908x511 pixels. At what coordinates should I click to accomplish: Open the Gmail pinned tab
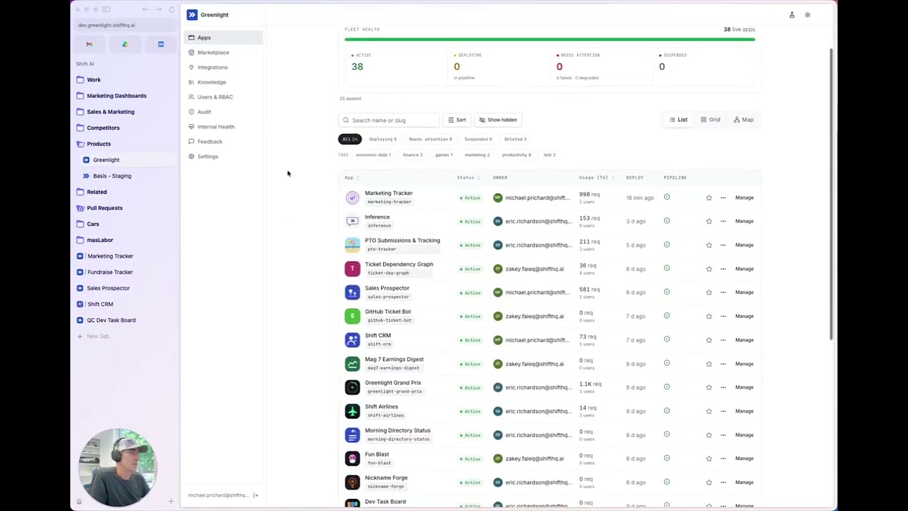click(x=89, y=44)
